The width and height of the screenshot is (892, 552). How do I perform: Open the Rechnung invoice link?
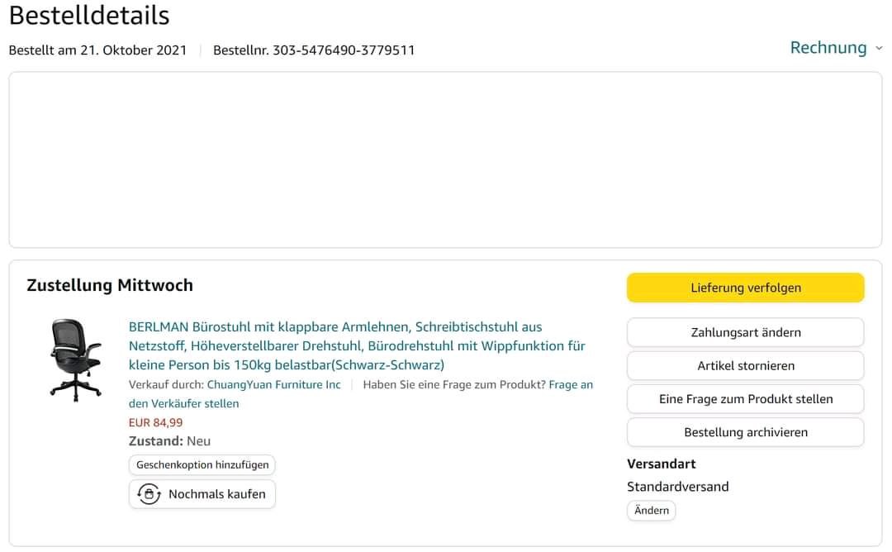[x=828, y=48]
